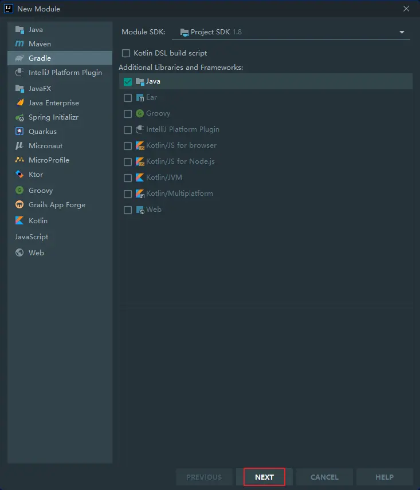Click the Ktor icon in sidebar

pos(19,175)
